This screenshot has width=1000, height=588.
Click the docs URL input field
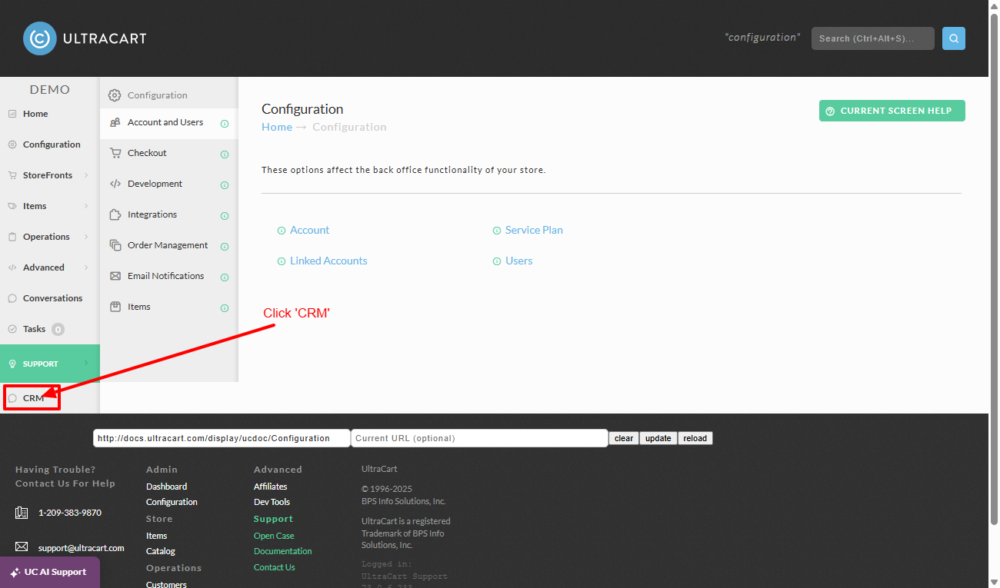(x=222, y=438)
